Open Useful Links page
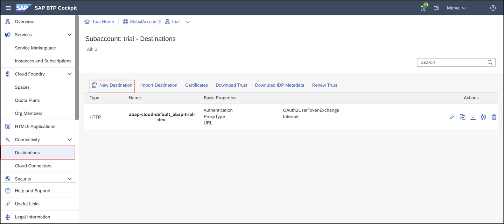 [x=27, y=204]
